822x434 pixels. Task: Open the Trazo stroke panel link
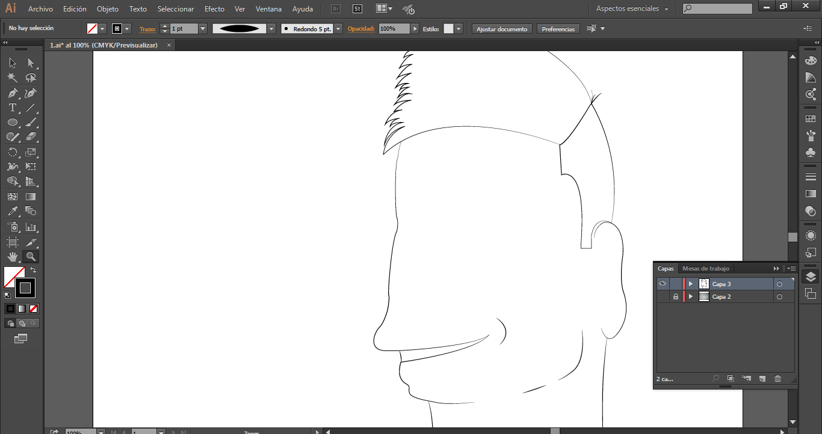click(x=147, y=29)
